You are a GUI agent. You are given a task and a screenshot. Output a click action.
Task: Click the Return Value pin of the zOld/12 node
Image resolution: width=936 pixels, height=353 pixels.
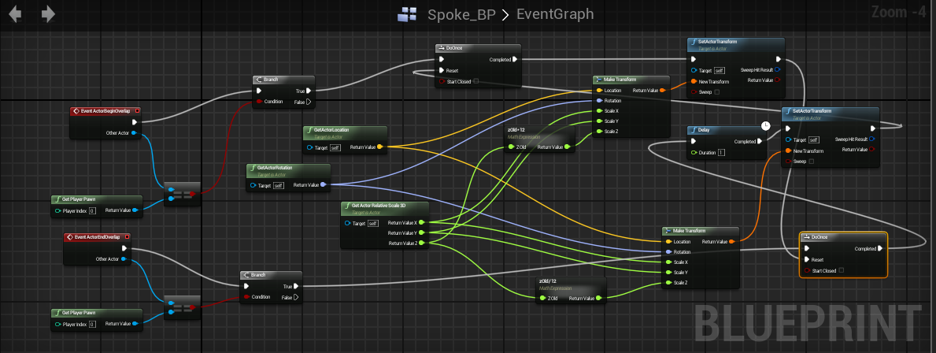point(599,298)
